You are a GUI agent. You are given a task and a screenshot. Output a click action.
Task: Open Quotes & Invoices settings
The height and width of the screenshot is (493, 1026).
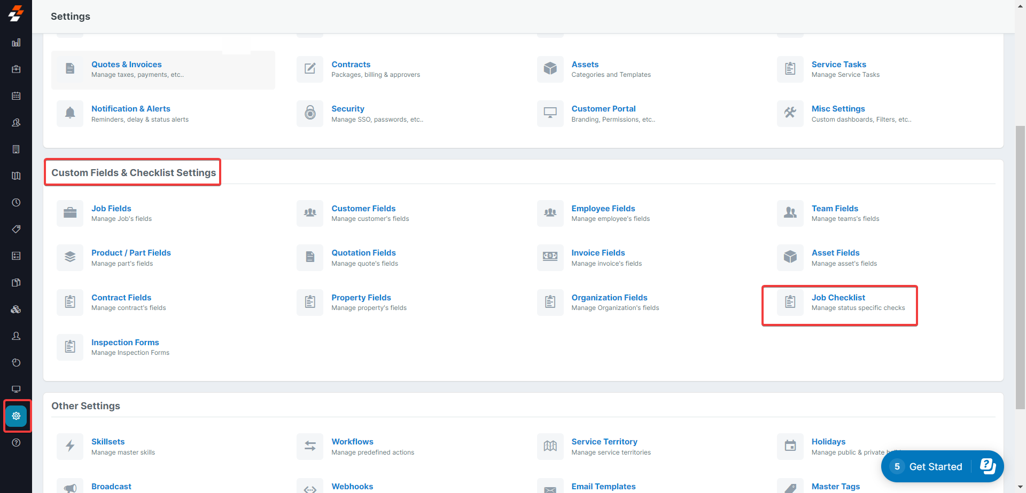[x=126, y=65]
